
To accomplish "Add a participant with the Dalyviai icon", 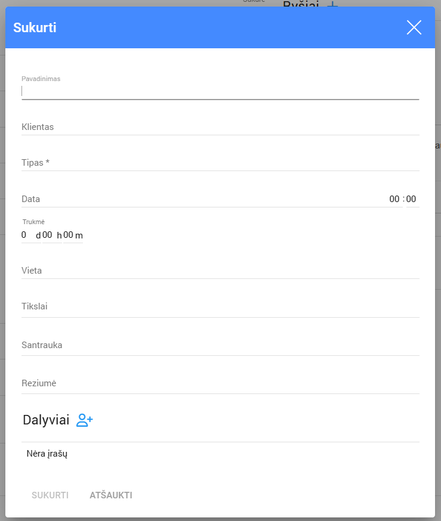I will pos(85,420).
